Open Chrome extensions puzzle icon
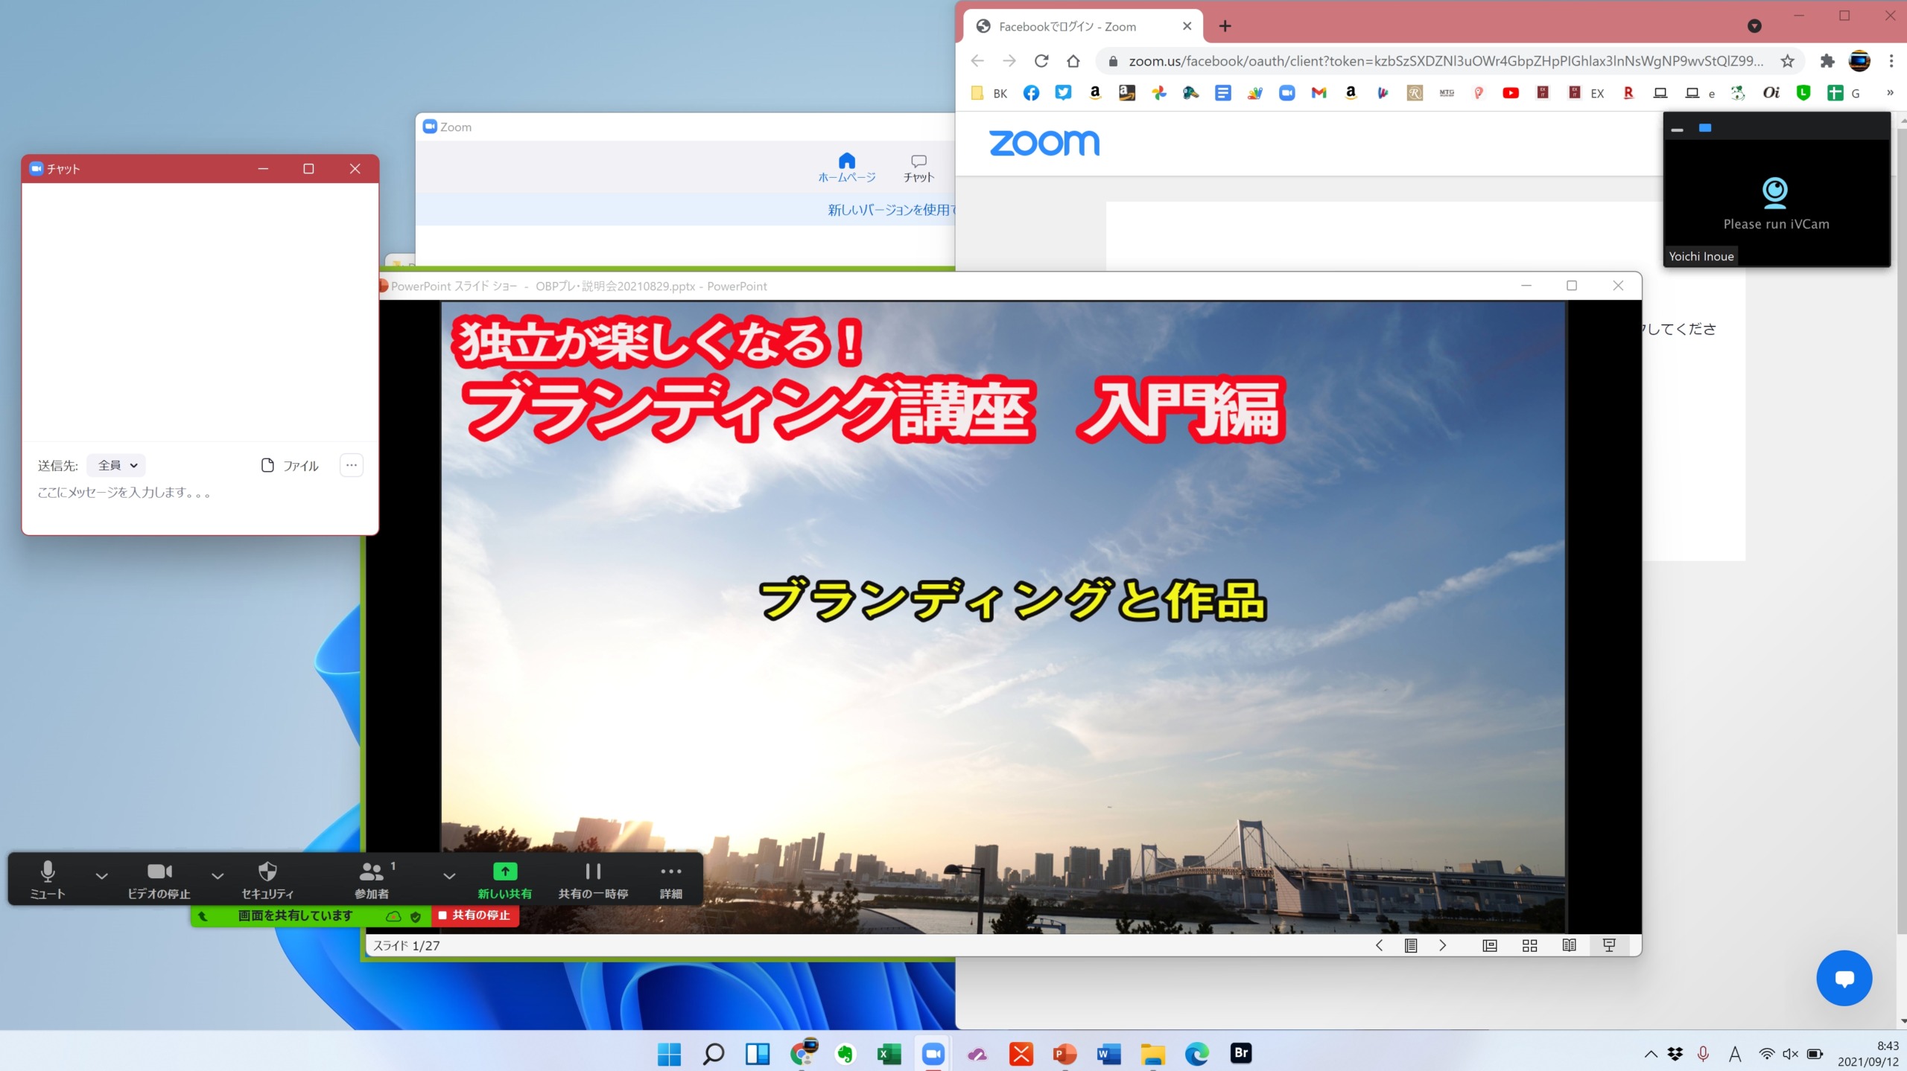Viewport: 1907px width, 1071px height. pos(1827,61)
